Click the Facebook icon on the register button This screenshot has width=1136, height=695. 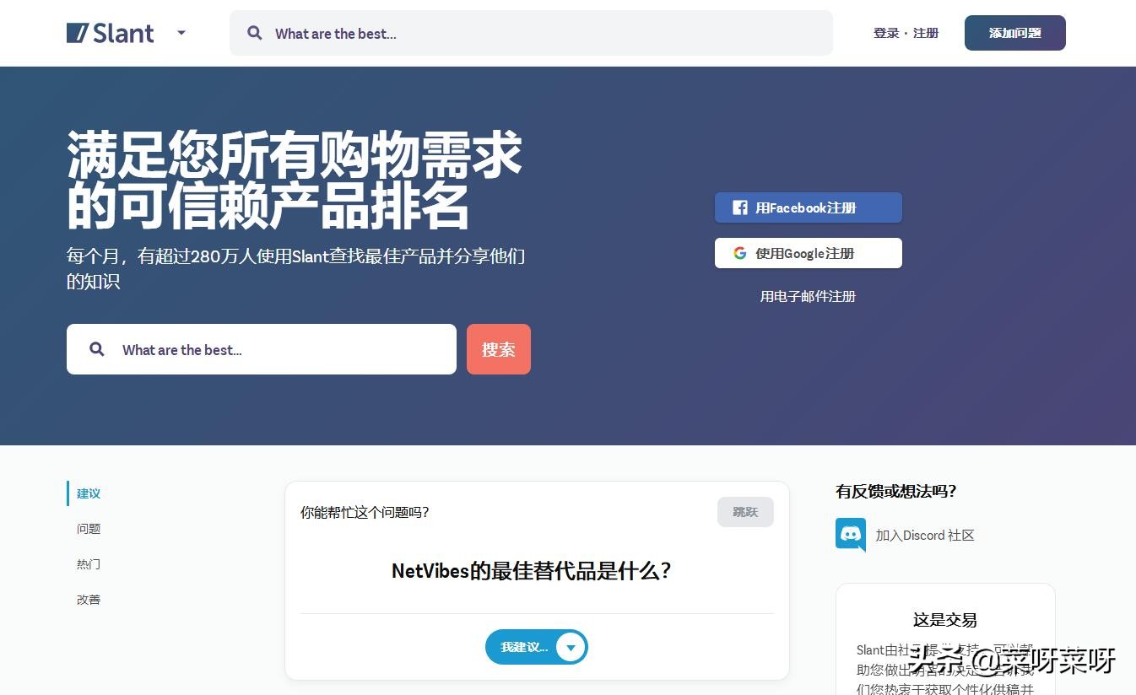click(x=740, y=207)
